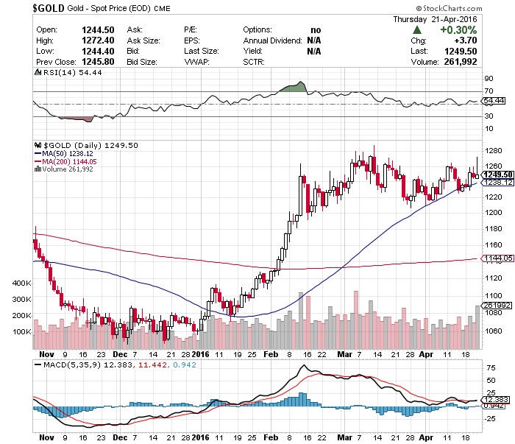This screenshot has width=515, height=444.
Task: Click the 54.44 RSI value tag on axis
Action: tap(494, 101)
